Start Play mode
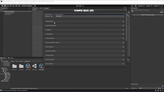The image size is (164, 92). (x=77, y=6)
